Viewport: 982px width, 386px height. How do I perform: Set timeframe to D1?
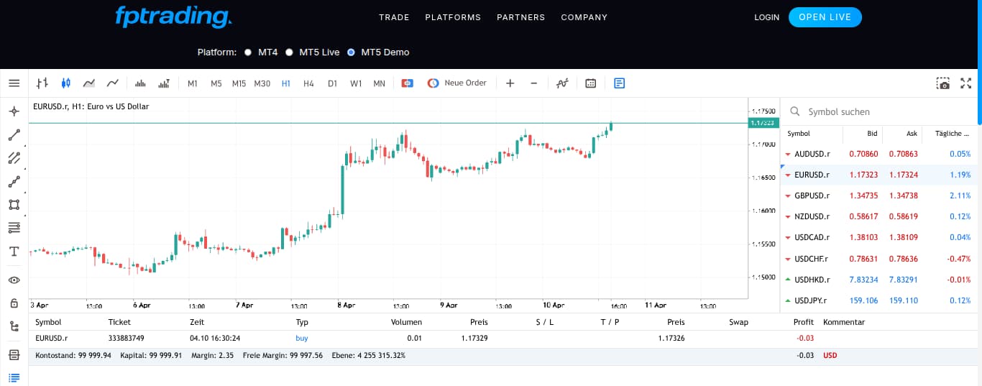tap(332, 83)
